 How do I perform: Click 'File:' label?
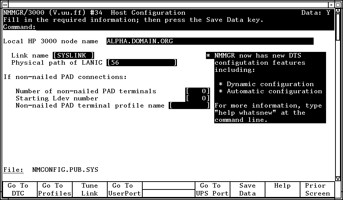coord(13,170)
